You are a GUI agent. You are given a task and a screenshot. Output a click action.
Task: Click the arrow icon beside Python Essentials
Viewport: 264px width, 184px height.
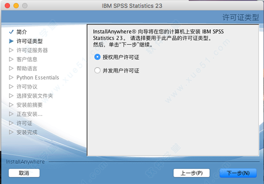click(x=11, y=77)
